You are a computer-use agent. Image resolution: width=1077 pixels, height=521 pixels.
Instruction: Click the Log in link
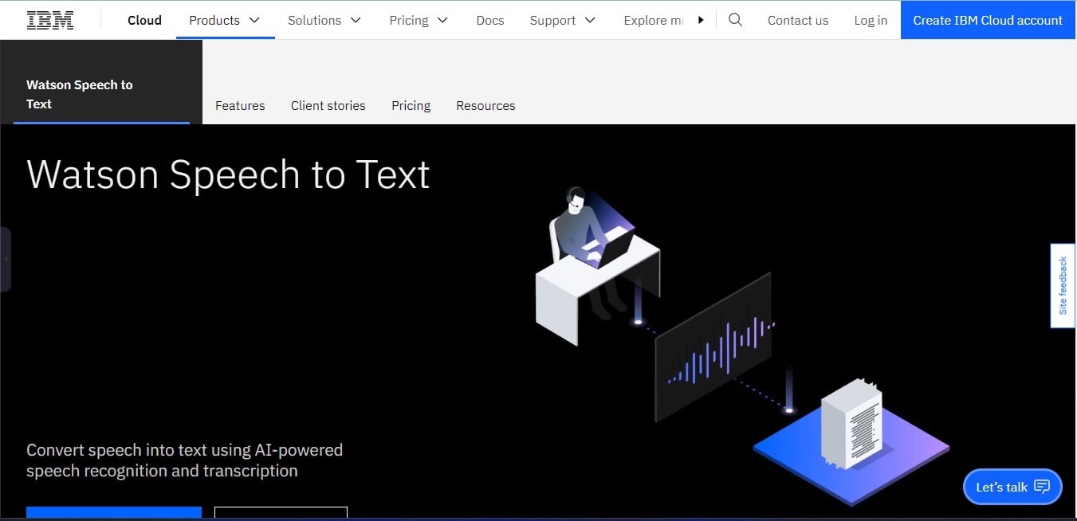pos(870,20)
